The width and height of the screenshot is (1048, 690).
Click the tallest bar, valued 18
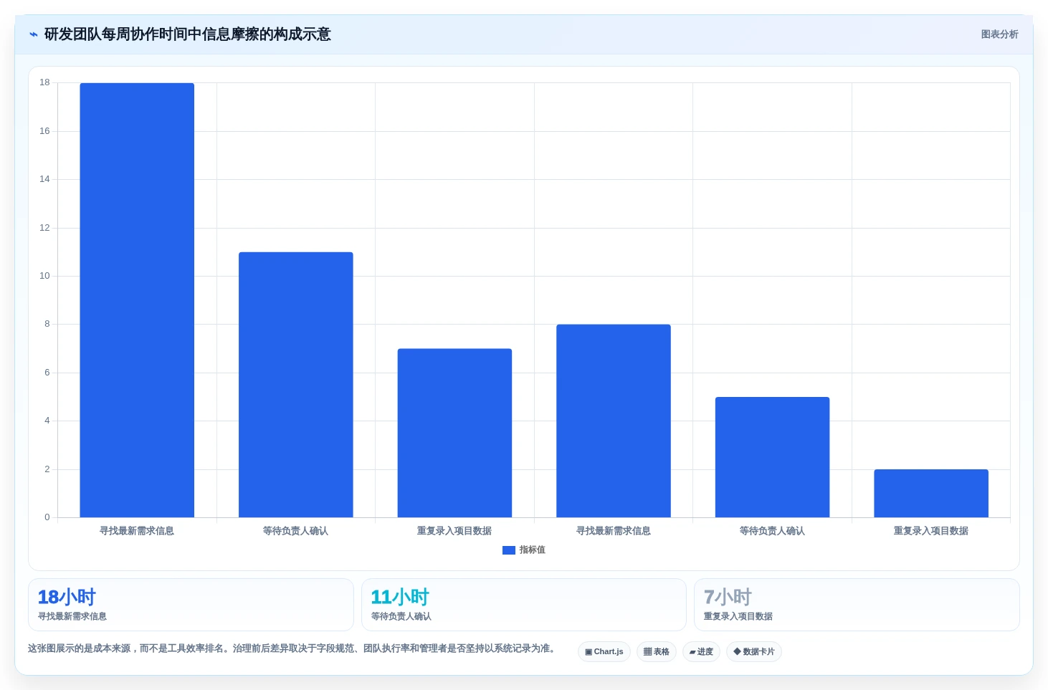pos(137,300)
